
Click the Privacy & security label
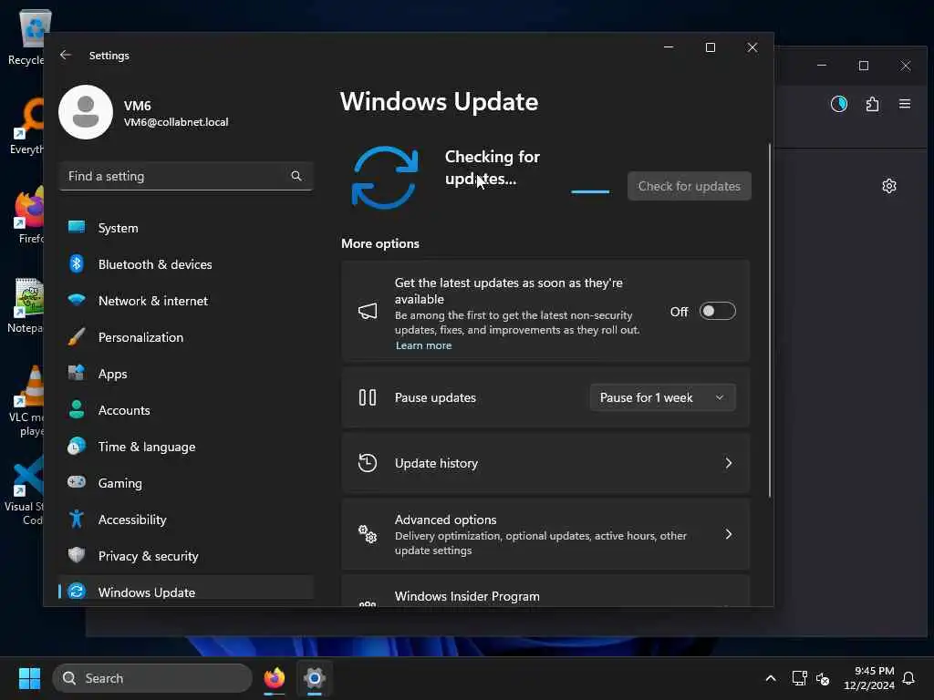[x=149, y=556]
